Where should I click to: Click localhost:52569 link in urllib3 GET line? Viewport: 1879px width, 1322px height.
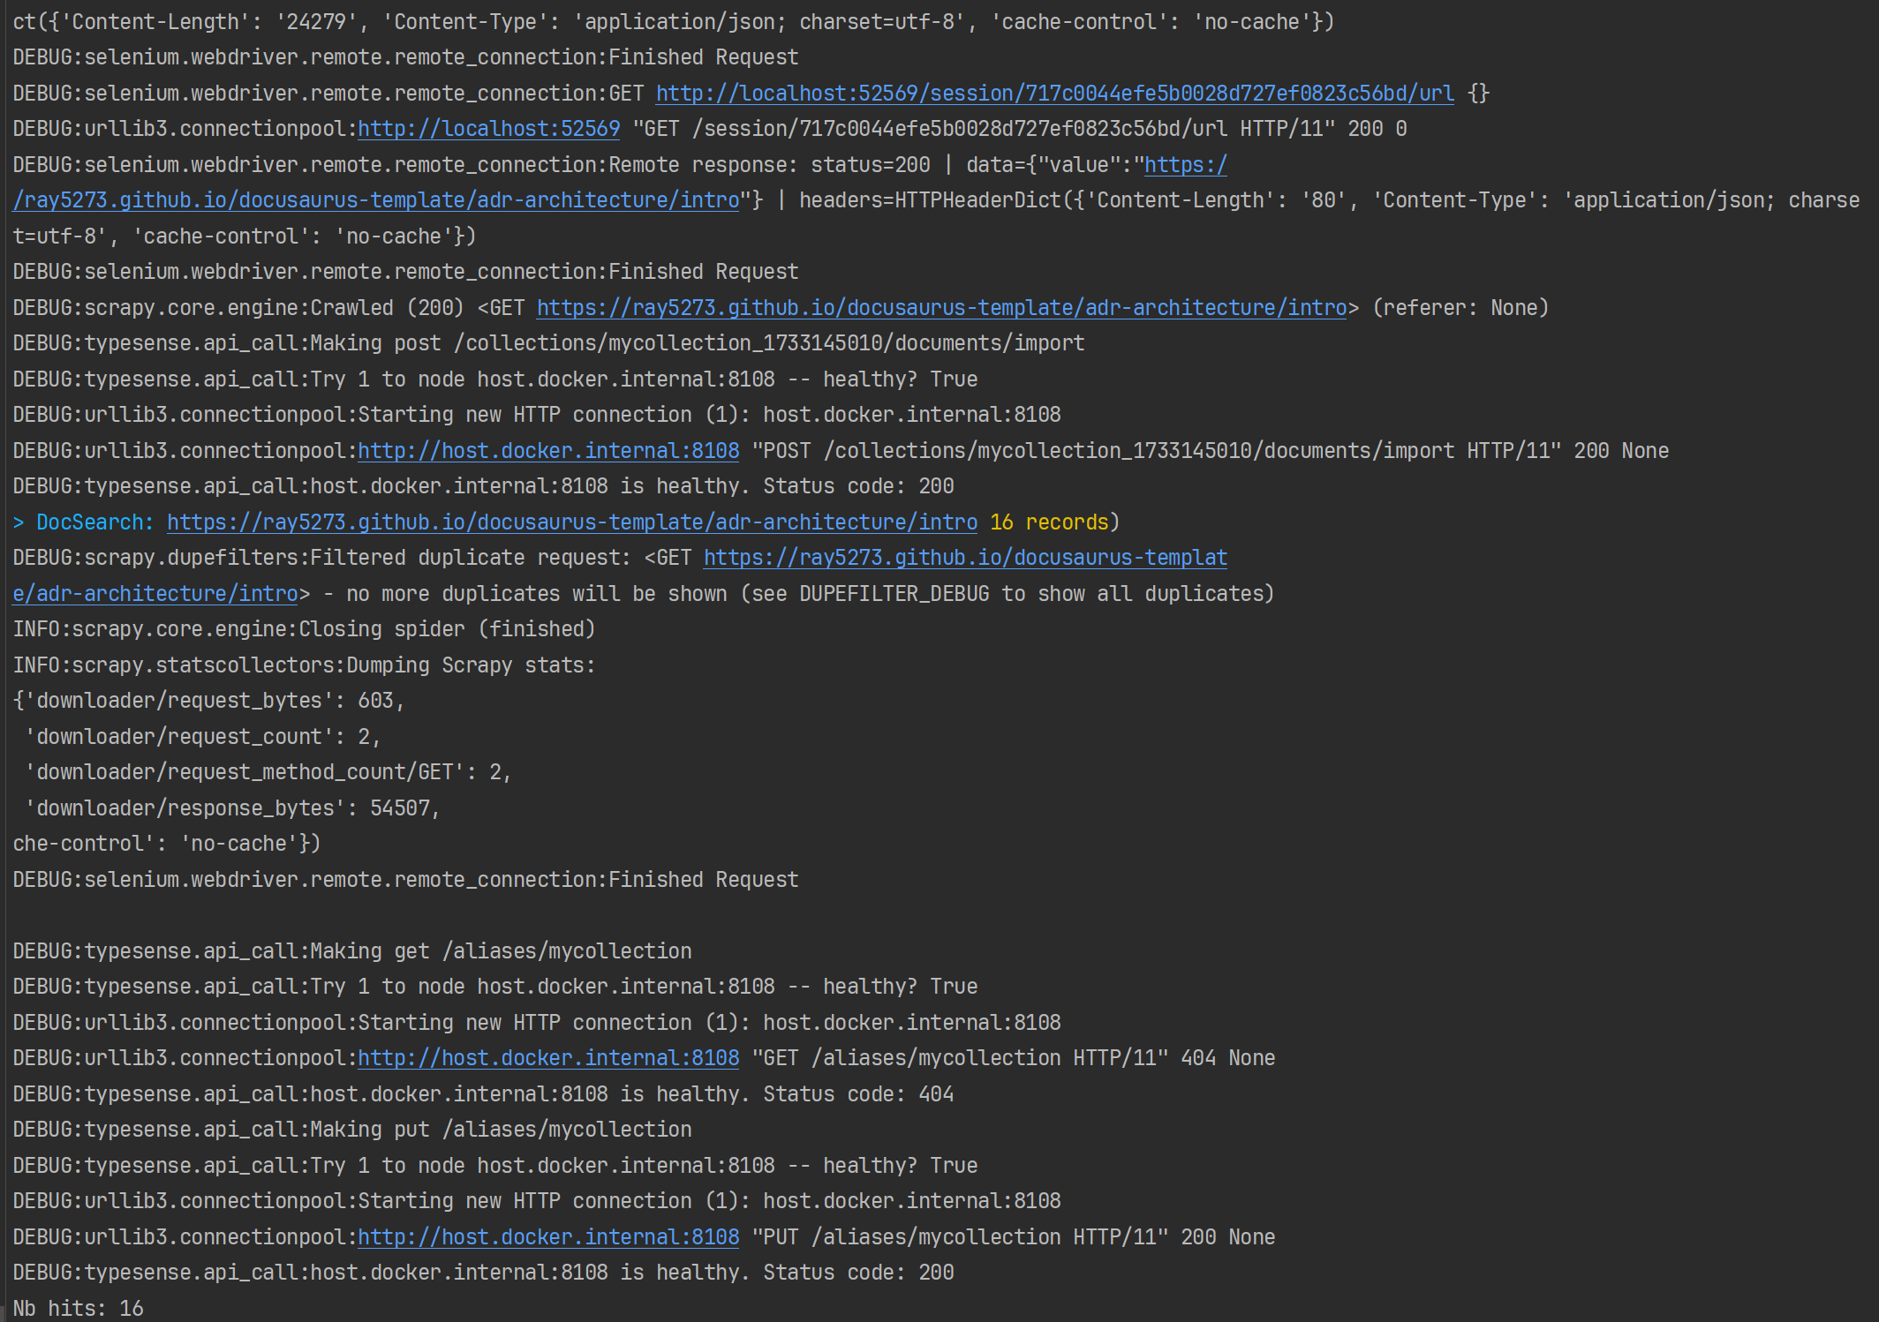click(x=488, y=129)
